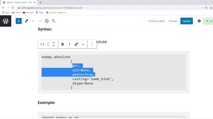Click the highlighted arr, line
Viewport: 213px width, 119px height.
(x=76, y=66)
